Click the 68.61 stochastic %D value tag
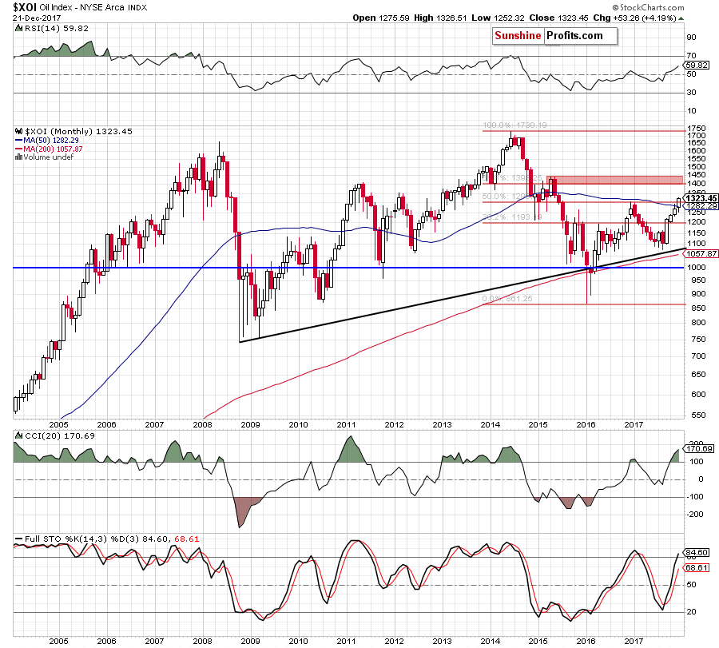 (x=697, y=568)
